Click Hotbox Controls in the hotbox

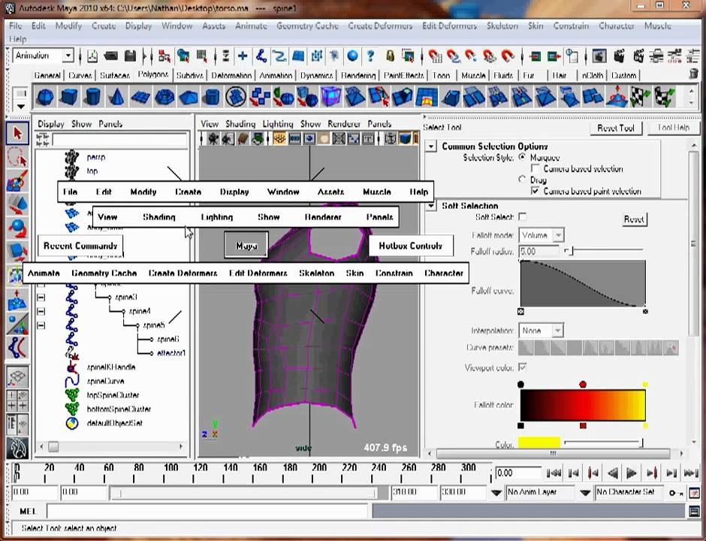(x=410, y=246)
